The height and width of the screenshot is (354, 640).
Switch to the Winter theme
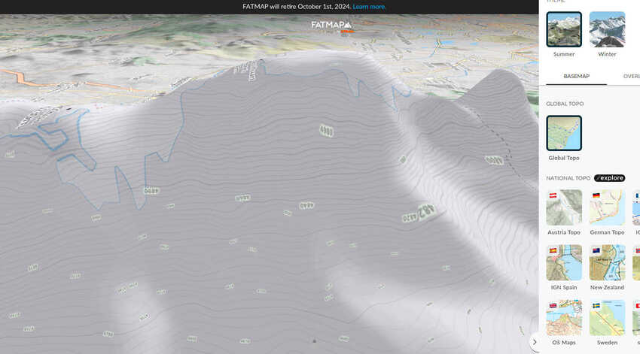[607, 29]
